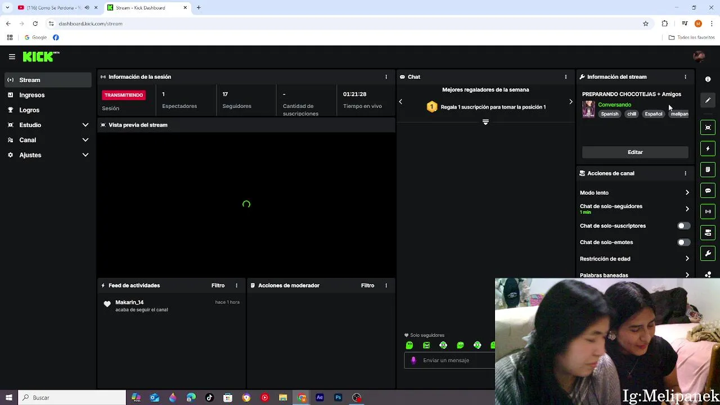Image resolution: width=720 pixels, height=405 pixels.
Task: Toggle Chat de solo-emotes switch
Action: (x=683, y=242)
